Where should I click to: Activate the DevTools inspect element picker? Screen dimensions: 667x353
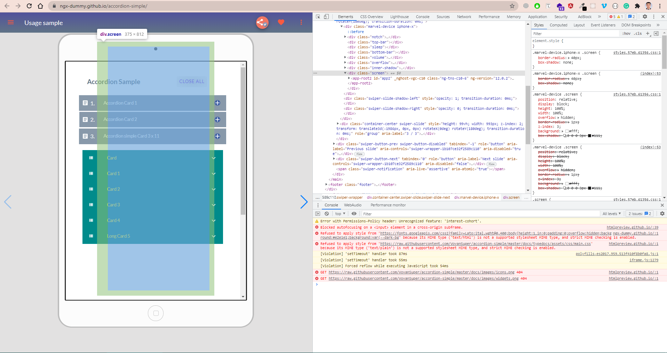[318, 17]
